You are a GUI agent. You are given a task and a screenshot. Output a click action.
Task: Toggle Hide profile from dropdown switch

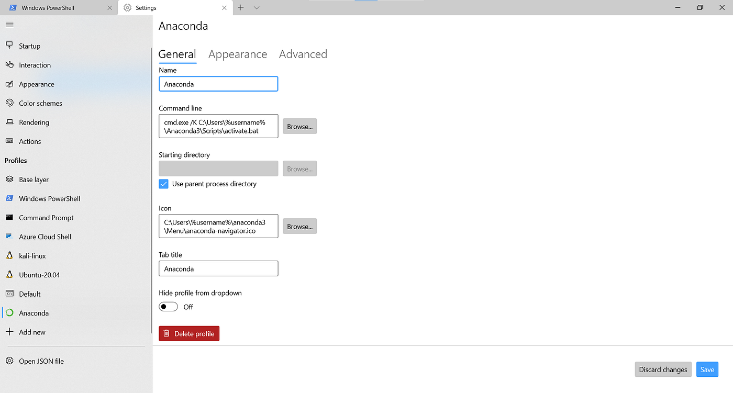[x=168, y=306]
